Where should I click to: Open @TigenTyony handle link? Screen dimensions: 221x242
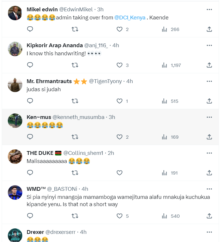pos(105,81)
